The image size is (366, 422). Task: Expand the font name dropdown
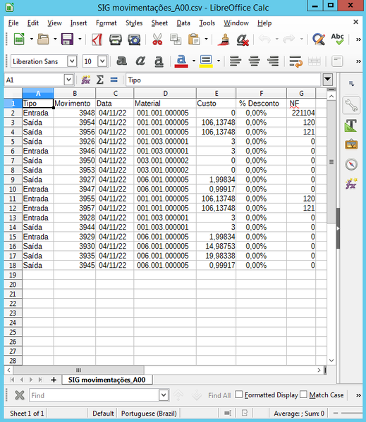pyautogui.click(x=72, y=61)
